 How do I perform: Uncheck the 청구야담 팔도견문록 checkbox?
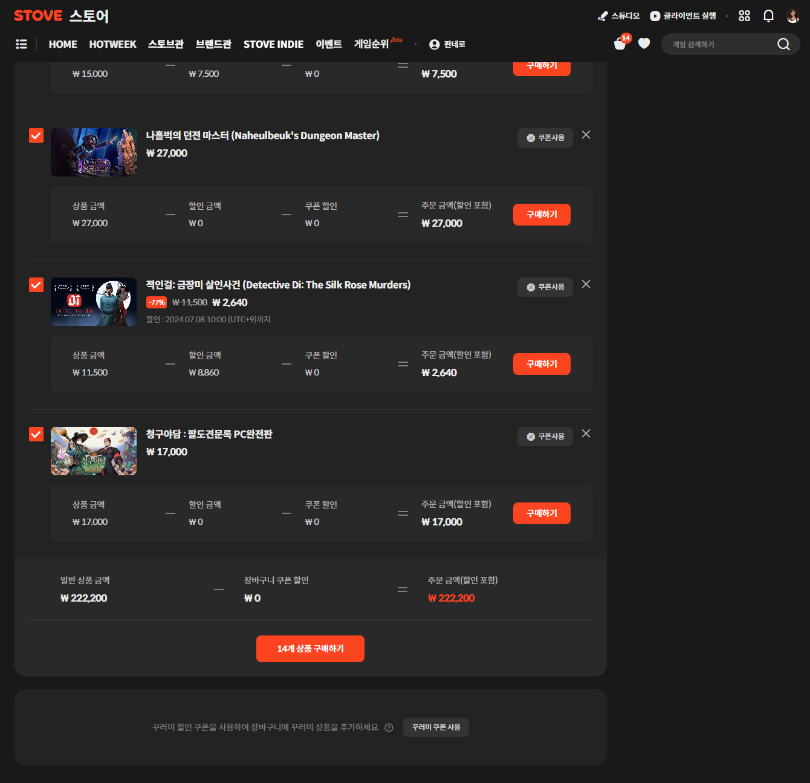(x=36, y=434)
